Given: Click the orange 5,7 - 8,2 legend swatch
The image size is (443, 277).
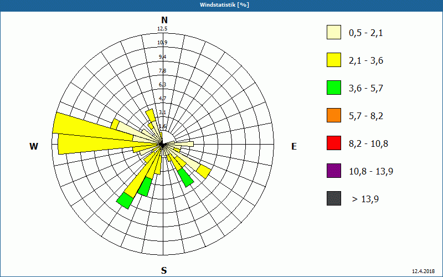Looking at the screenshot, I should 334,115.
